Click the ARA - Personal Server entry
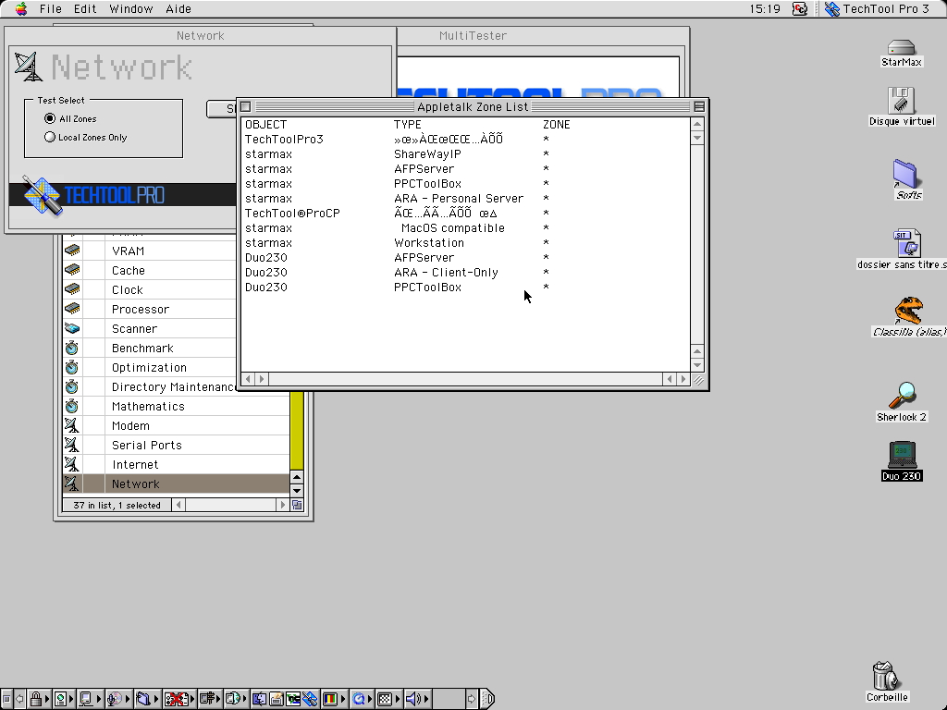 coord(459,199)
